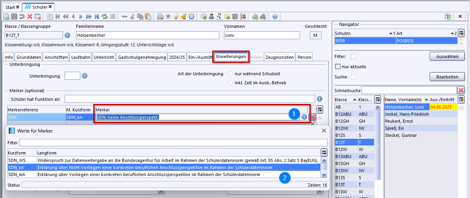Click scrollbar up arrow of Klasse list
470x198 pixels.
point(378,107)
